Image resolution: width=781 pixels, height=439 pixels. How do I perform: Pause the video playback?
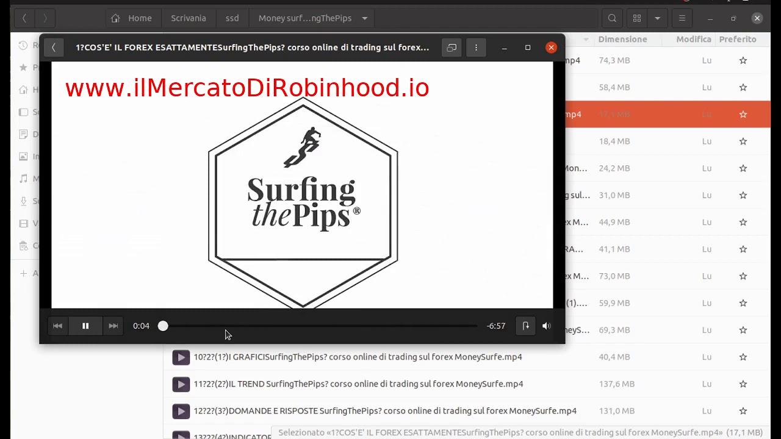[x=85, y=326]
